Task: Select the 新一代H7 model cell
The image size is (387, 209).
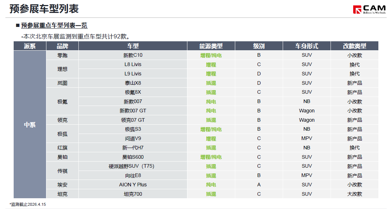Action: pyautogui.click(x=133, y=148)
